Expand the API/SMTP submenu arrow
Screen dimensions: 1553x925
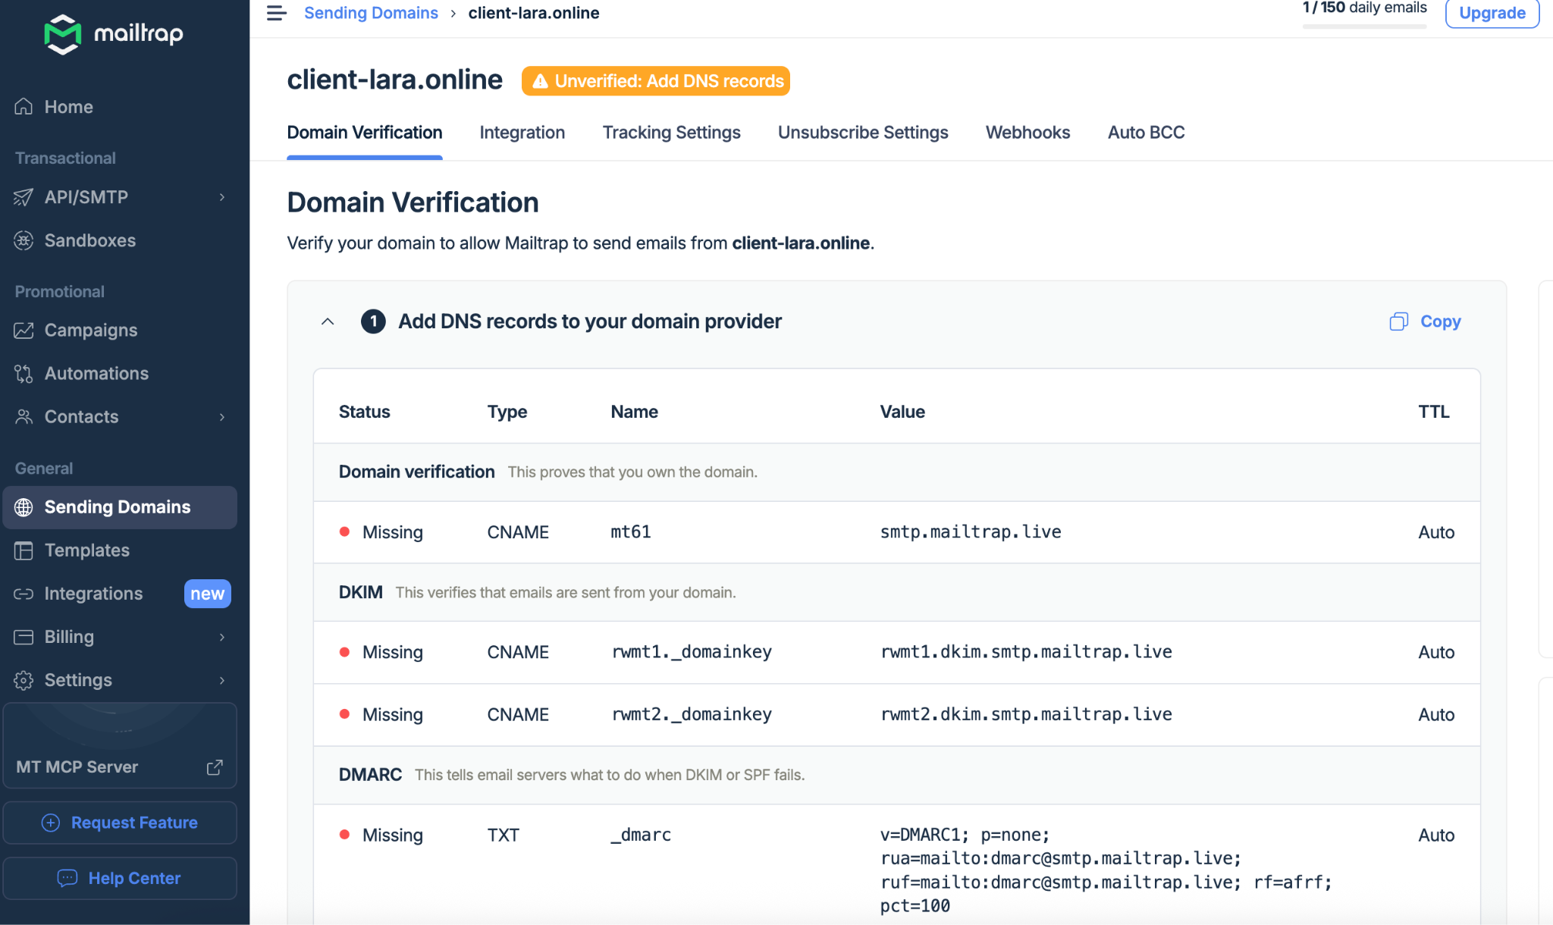222,197
